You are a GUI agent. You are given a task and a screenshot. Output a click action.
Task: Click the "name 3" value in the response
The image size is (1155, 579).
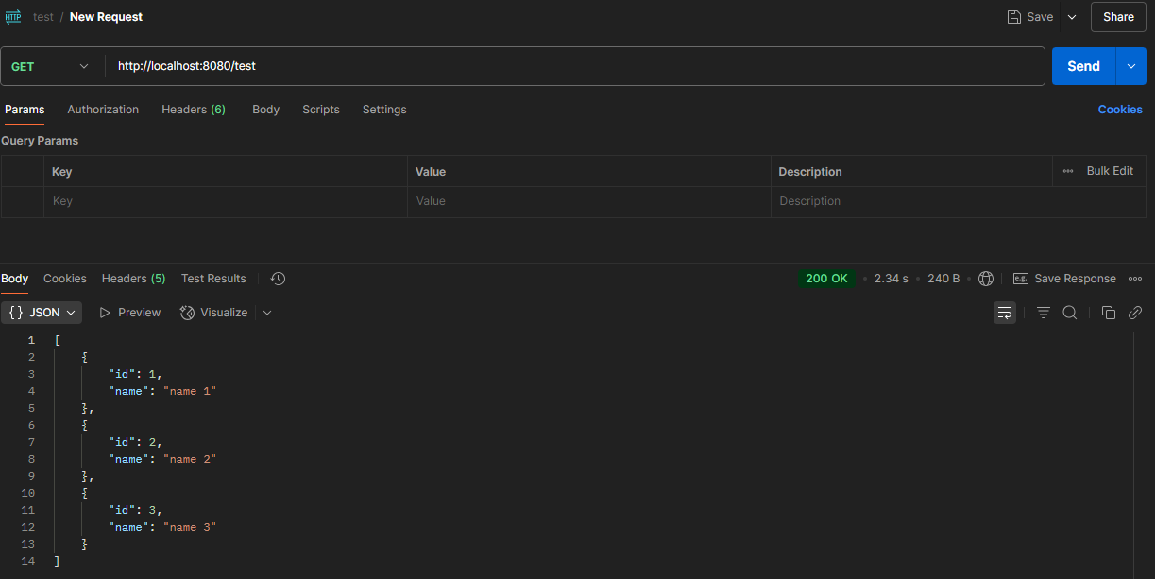[190, 527]
